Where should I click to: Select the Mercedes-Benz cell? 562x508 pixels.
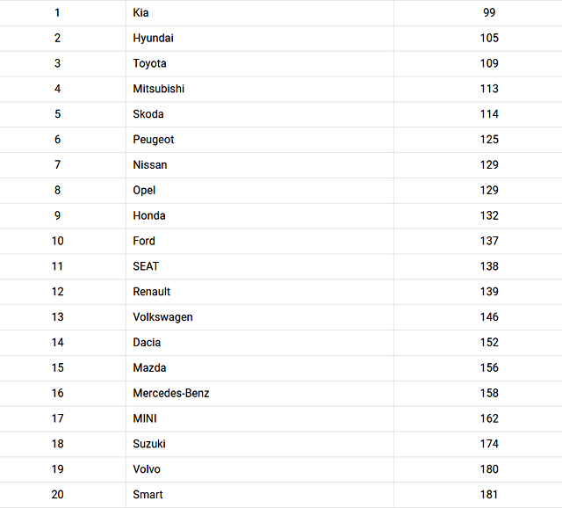171,394
